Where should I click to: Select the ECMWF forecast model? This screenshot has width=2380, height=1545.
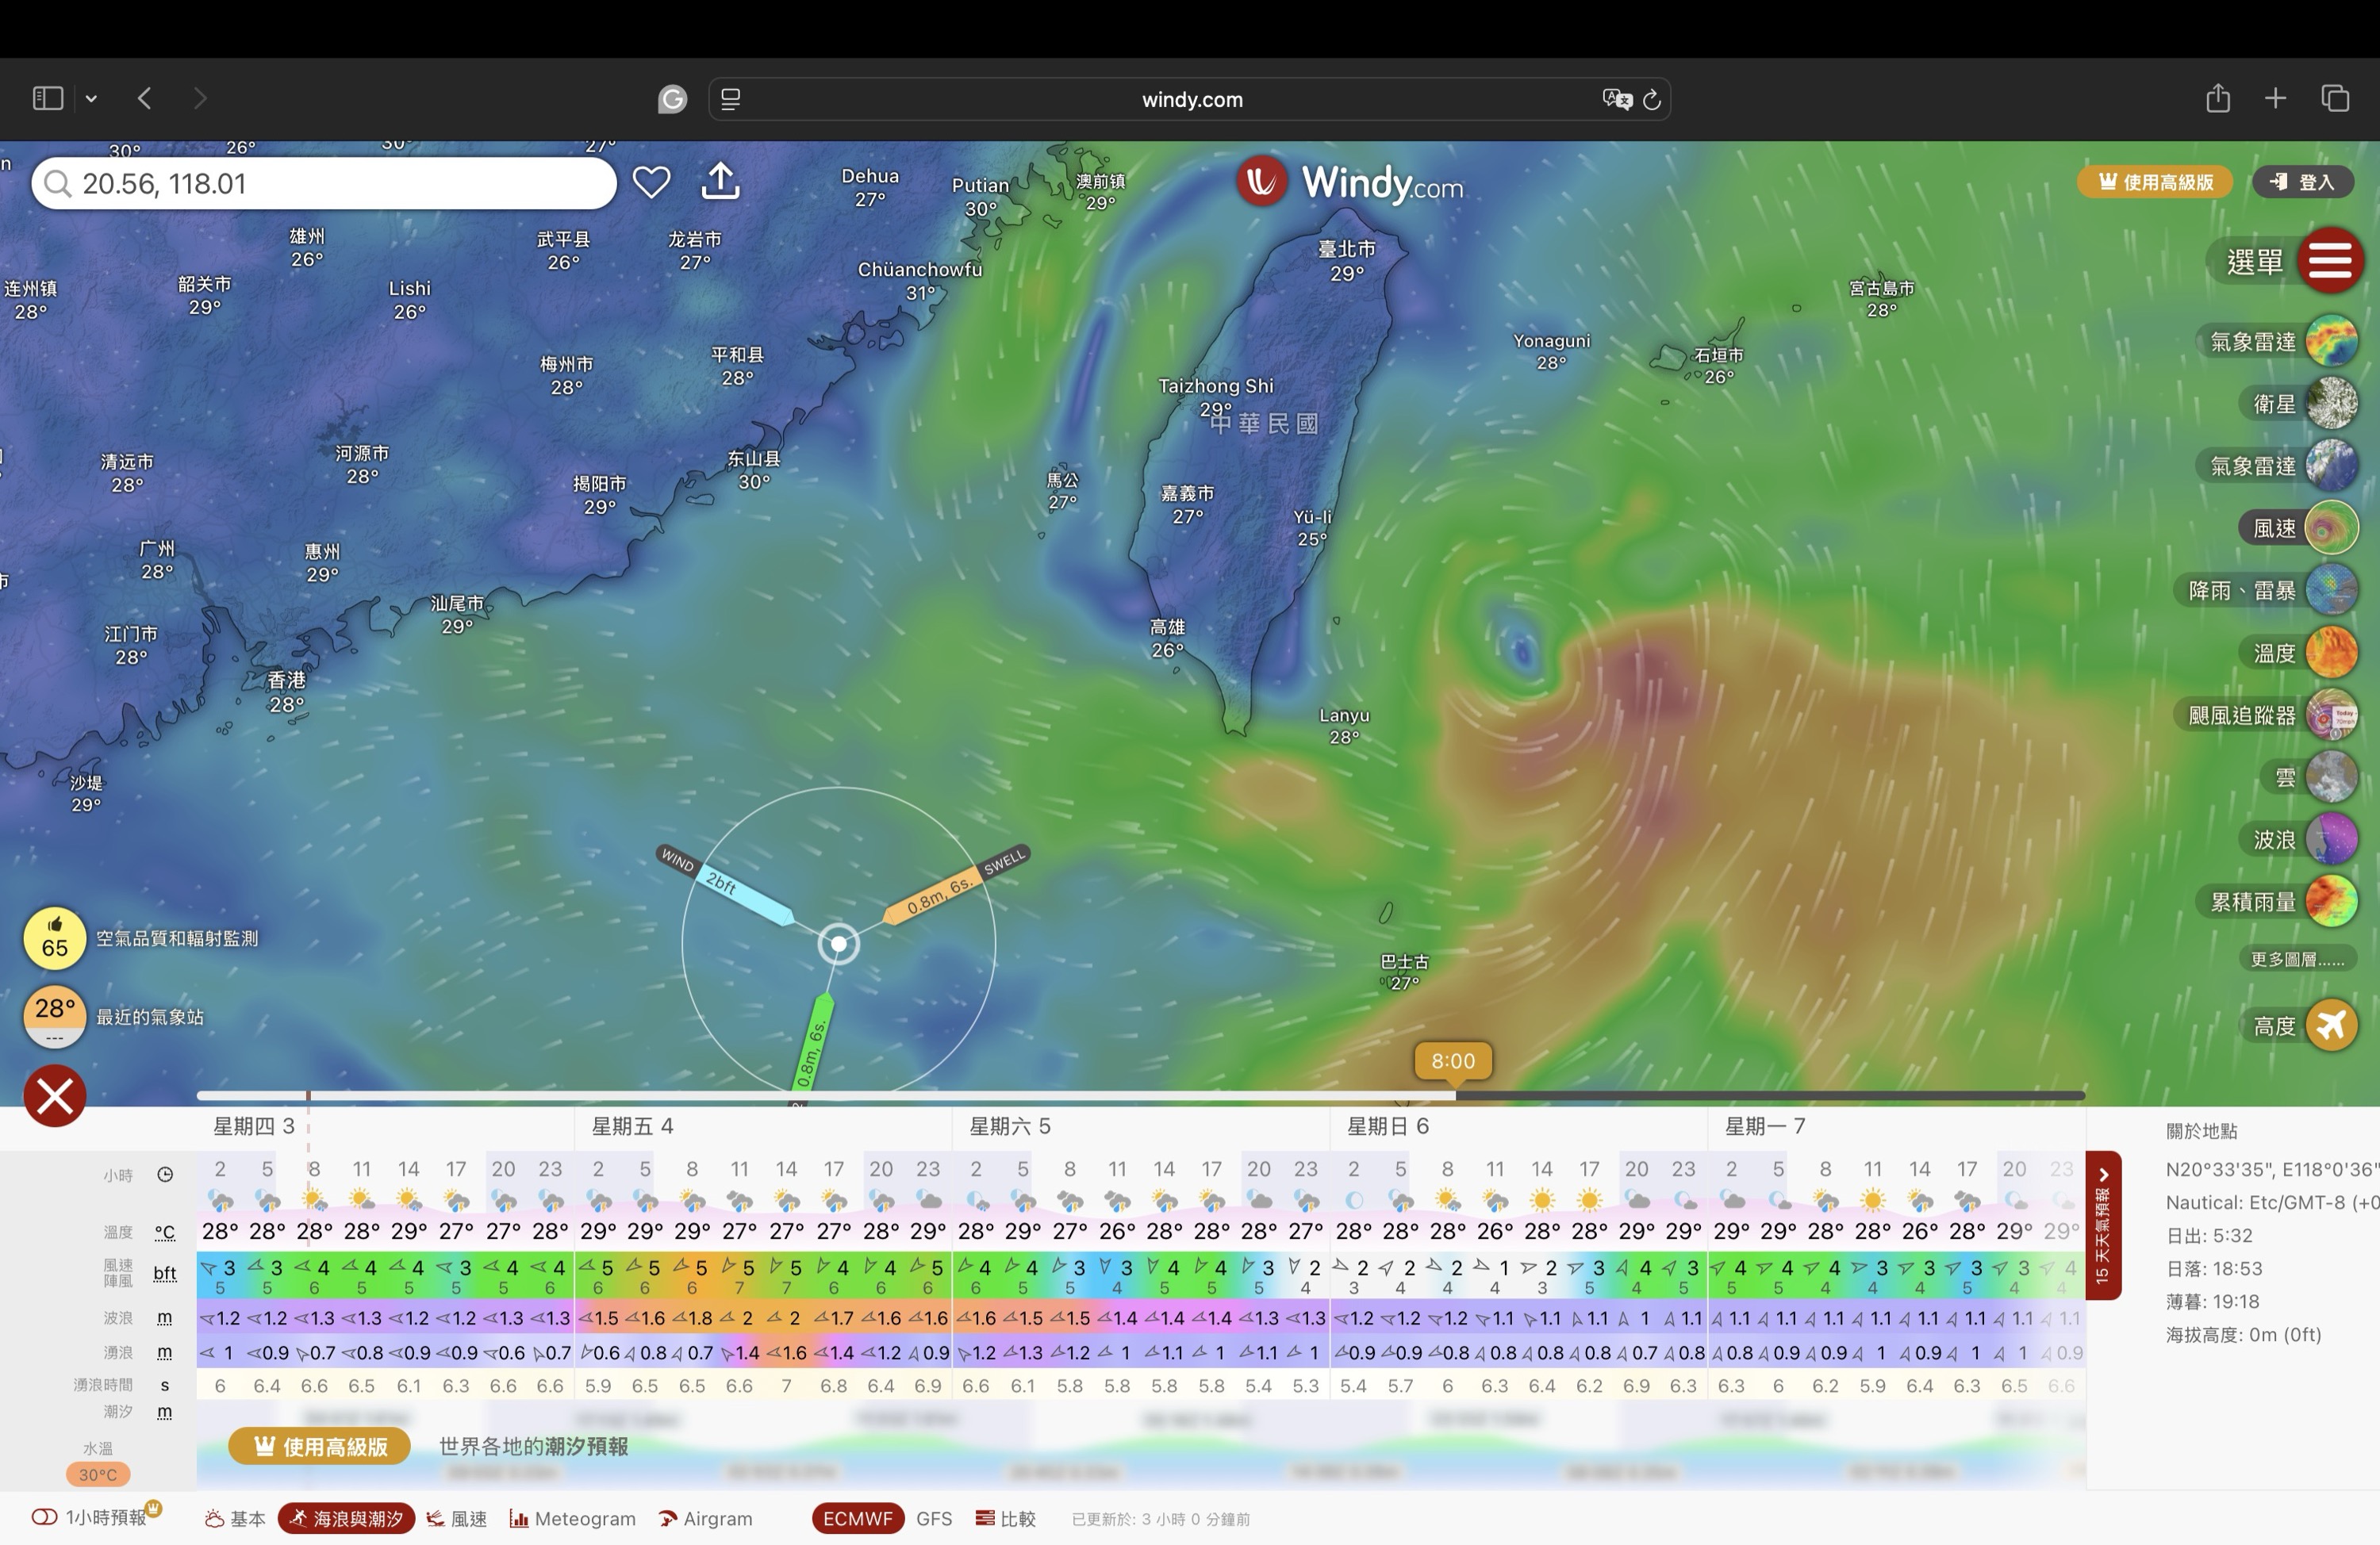point(857,1518)
